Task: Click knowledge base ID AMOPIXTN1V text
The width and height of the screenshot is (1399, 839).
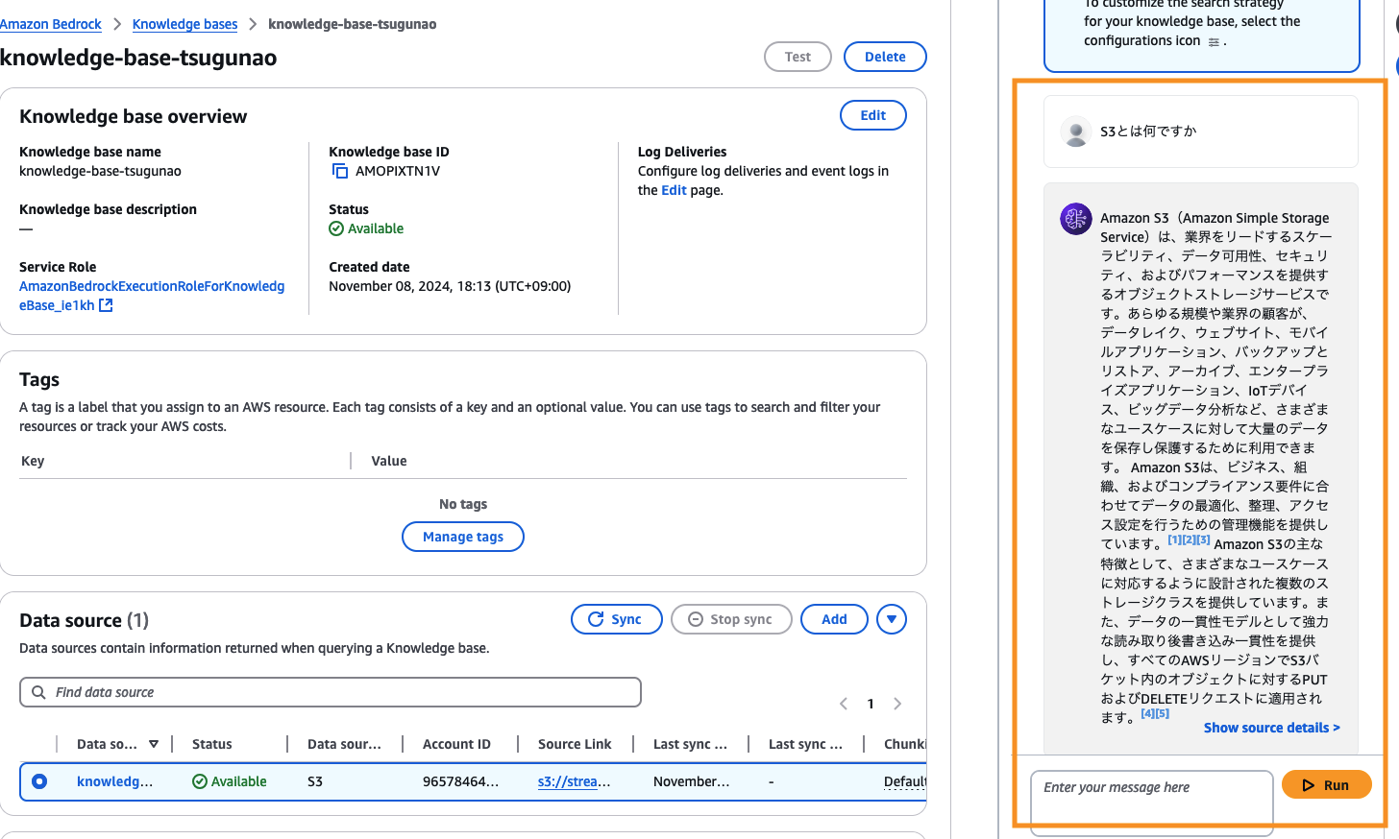Action: coord(398,171)
